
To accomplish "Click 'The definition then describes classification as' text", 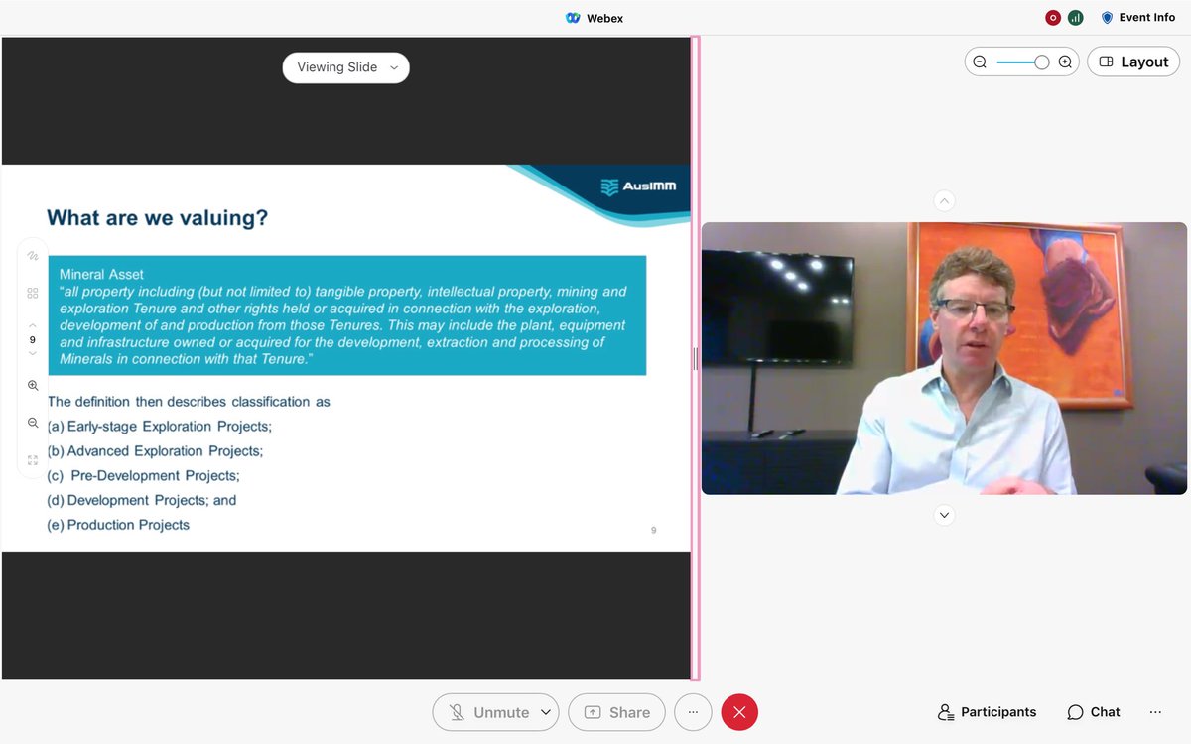I will [x=189, y=402].
